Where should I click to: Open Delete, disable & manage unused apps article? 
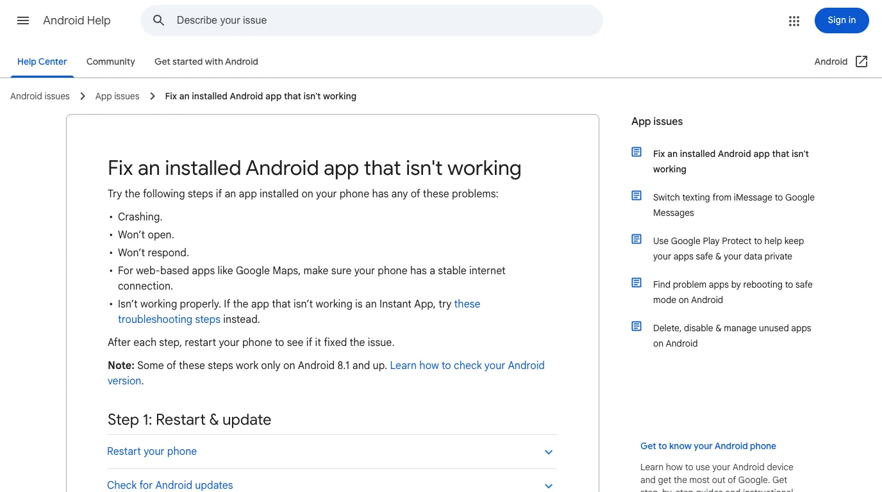(732, 336)
